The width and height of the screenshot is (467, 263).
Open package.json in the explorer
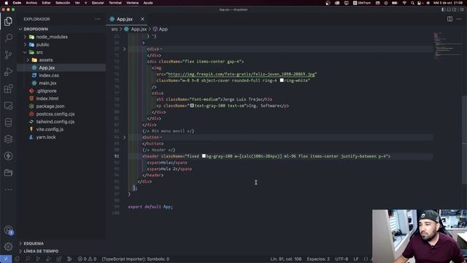coord(50,106)
